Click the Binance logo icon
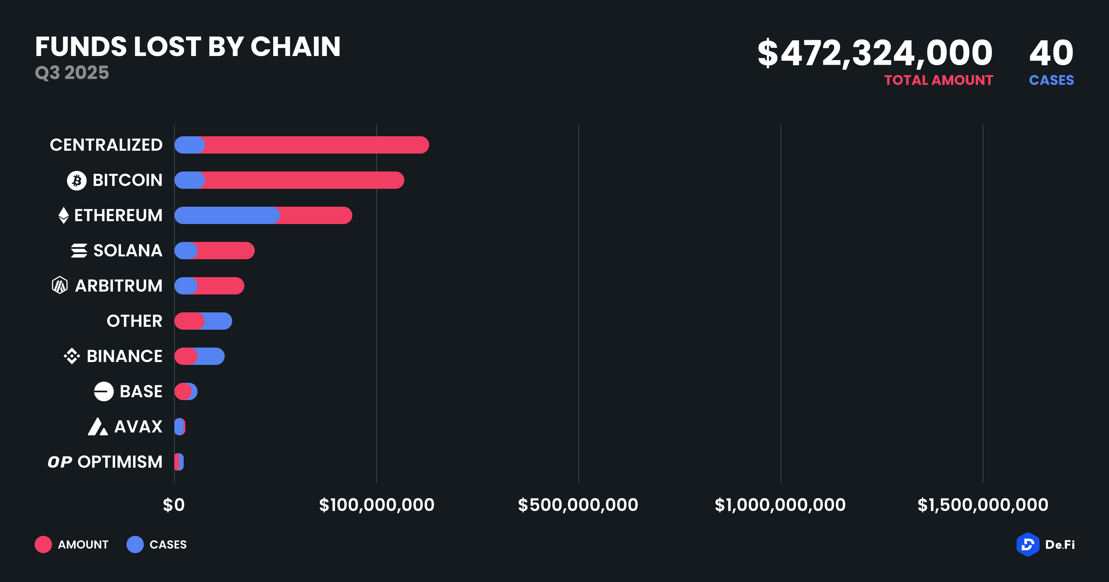 (72, 356)
